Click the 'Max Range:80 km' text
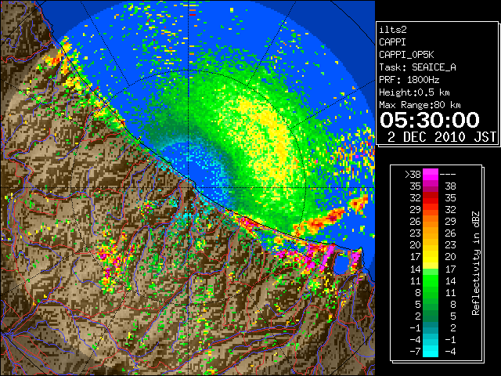Viewport: 501px width, 376px height. click(420, 105)
